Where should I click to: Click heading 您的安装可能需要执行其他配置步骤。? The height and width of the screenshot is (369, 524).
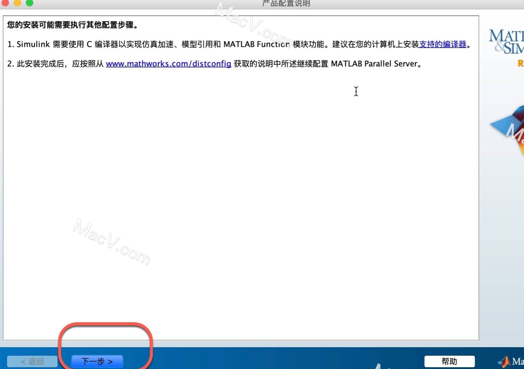pyautogui.click(x=73, y=25)
